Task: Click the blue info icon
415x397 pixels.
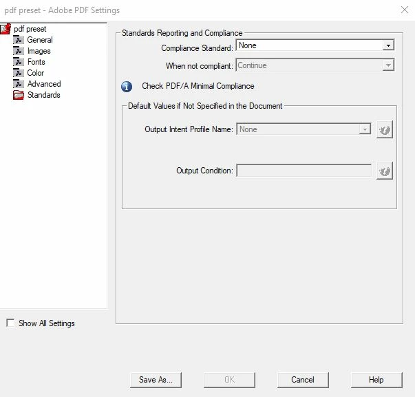Action: click(x=127, y=86)
